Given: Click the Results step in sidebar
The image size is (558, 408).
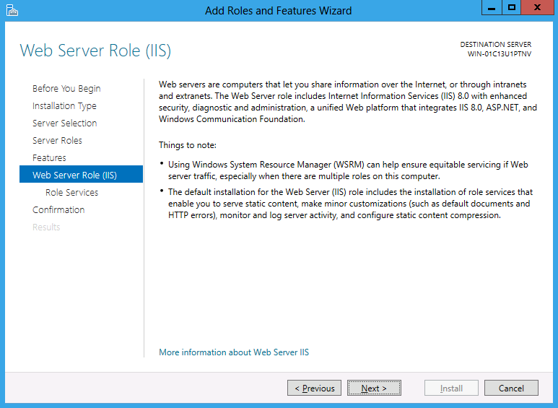Looking at the screenshot, I should point(46,227).
